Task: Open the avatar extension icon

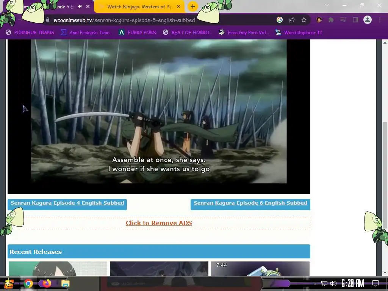Action: pyautogui.click(x=319, y=20)
